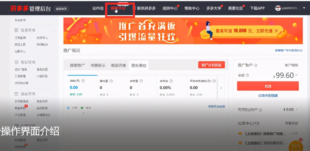310x151 pixels.
Task: Open the account dropdown arrow beside pdd204121
Action: pos(303,8)
